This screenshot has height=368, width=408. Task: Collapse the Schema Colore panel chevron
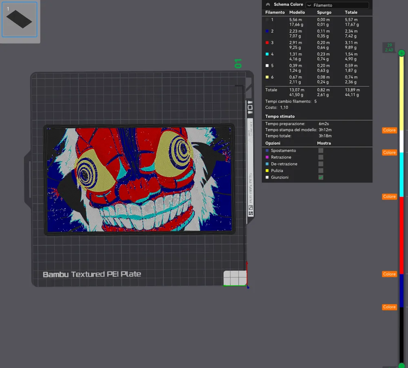tap(268, 4)
